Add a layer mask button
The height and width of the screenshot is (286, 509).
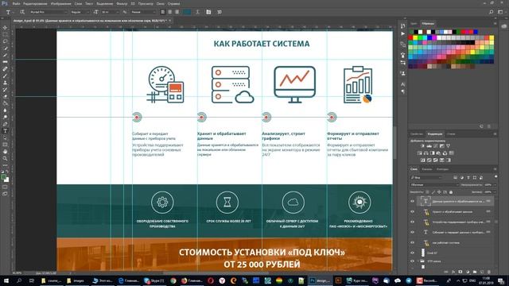460,272
